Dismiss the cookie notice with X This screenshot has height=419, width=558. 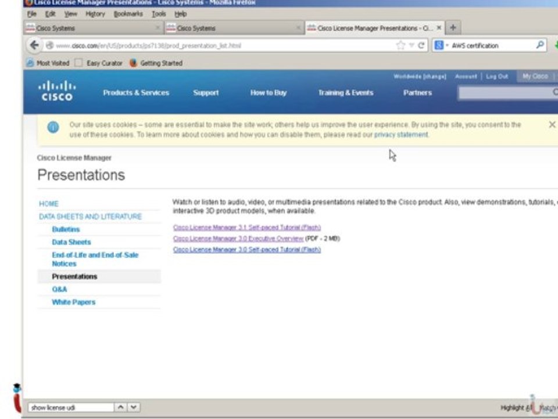pyautogui.click(x=552, y=125)
